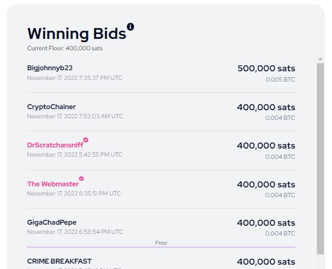Open CryptoChainer's bidder name
Image resolution: width=332 pixels, height=269 pixels.
(x=51, y=107)
